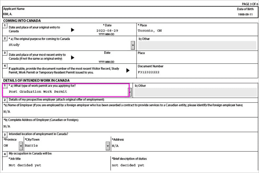Expand the City/Town dropdown showing Barrie
This screenshot has width=259, height=173.
(108, 146)
